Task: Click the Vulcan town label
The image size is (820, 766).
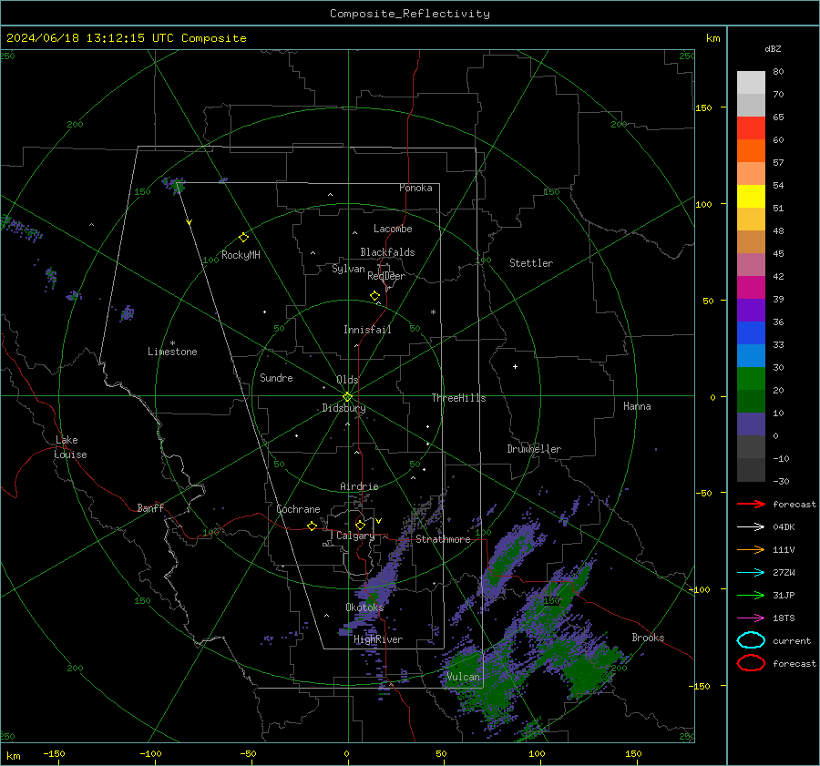Action: click(463, 677)
